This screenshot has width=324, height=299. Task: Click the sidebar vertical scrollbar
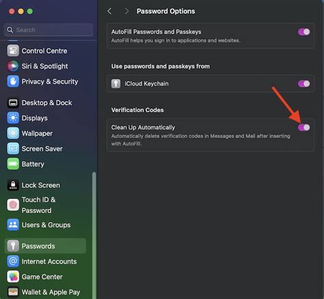tap(94, 234)
